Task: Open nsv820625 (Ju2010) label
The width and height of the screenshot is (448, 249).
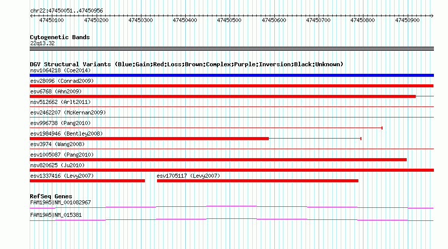Action: coord(57,165)
